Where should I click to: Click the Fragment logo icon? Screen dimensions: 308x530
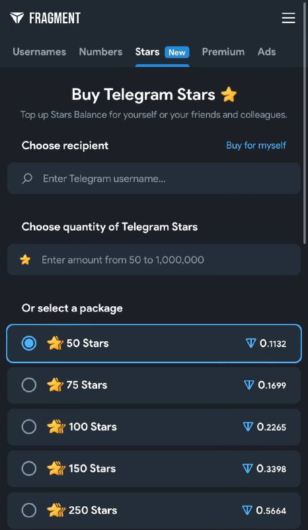point(17,18)
